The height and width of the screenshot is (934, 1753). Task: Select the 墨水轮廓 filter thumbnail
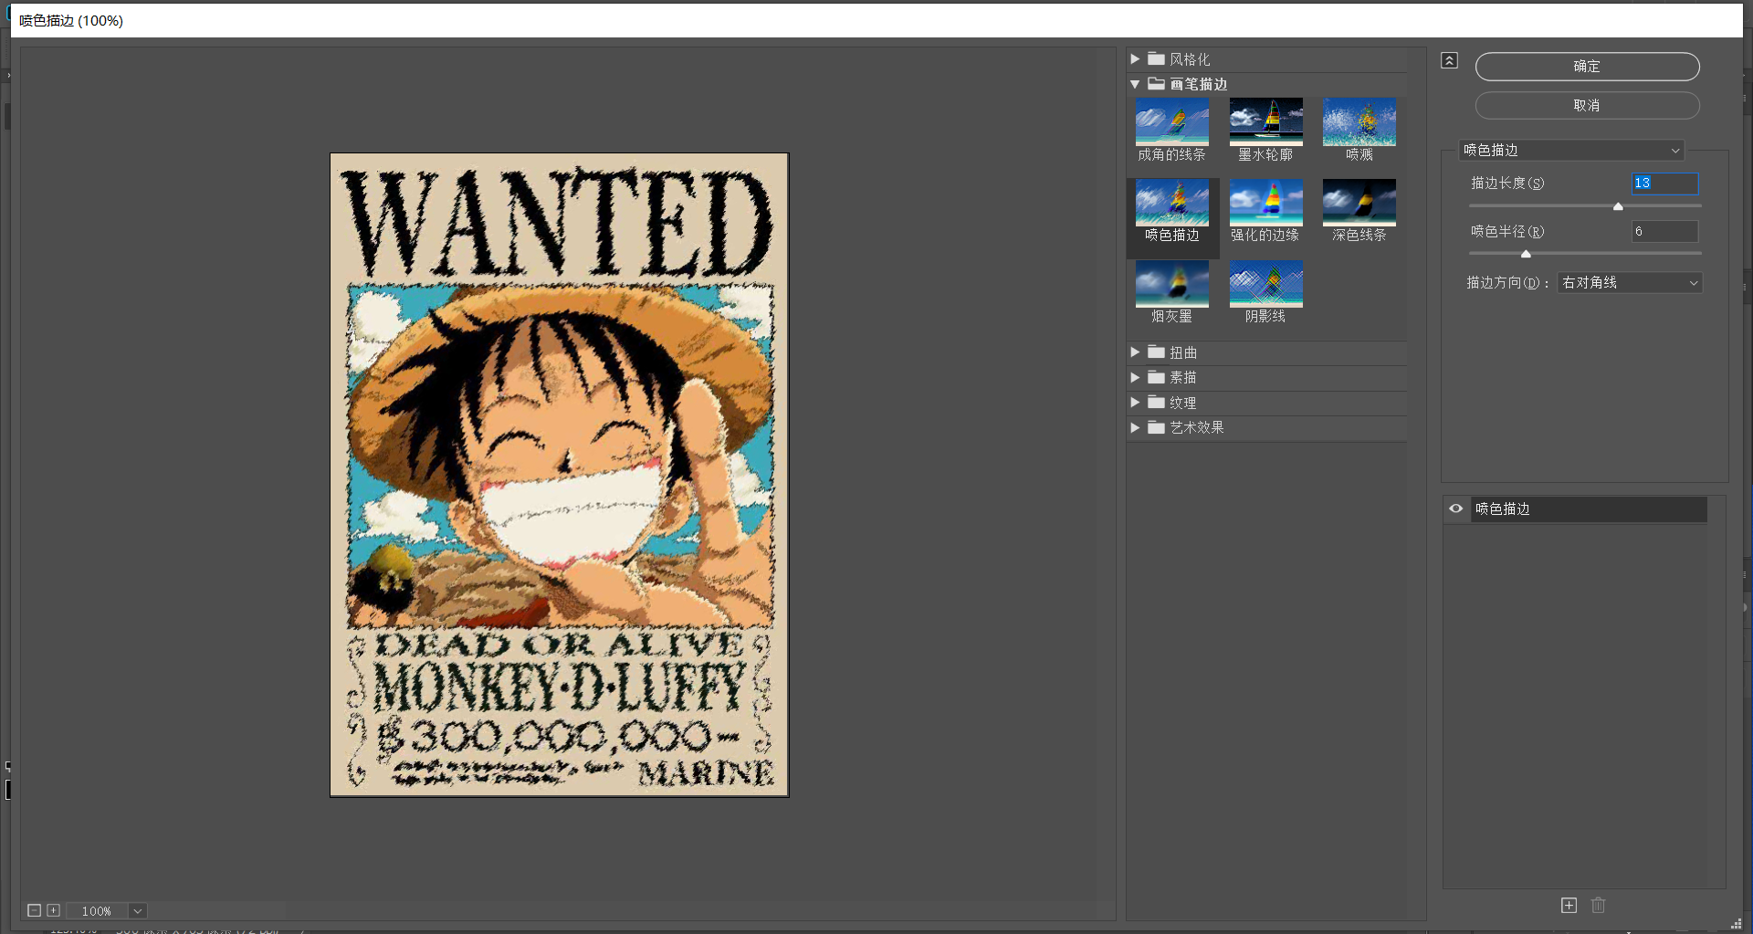[1265, 121]
